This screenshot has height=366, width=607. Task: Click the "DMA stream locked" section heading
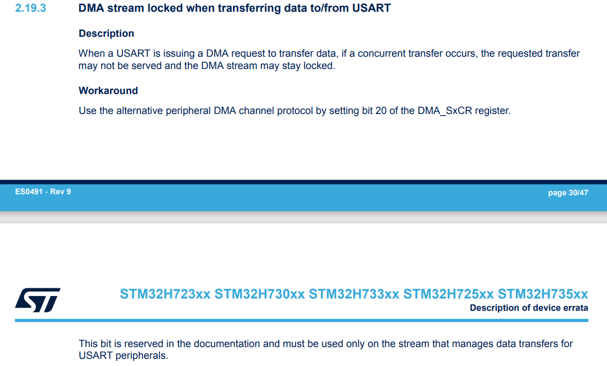234,8
